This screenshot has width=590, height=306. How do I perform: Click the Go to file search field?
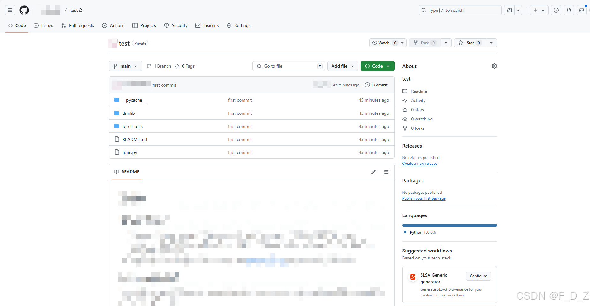point(288,66)
